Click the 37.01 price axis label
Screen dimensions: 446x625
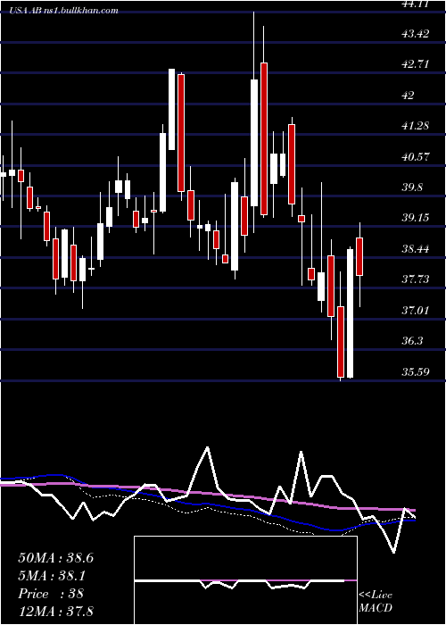click(416, 310)
